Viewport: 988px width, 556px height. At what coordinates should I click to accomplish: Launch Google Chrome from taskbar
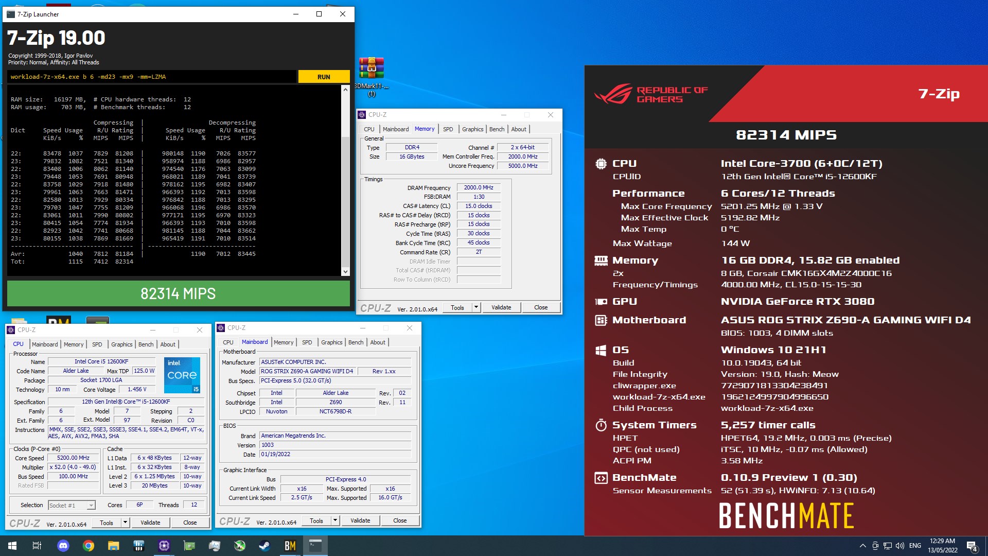click(89, 546)
